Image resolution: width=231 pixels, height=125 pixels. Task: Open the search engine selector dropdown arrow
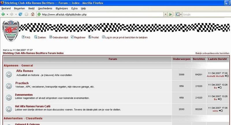click(181, 14)
